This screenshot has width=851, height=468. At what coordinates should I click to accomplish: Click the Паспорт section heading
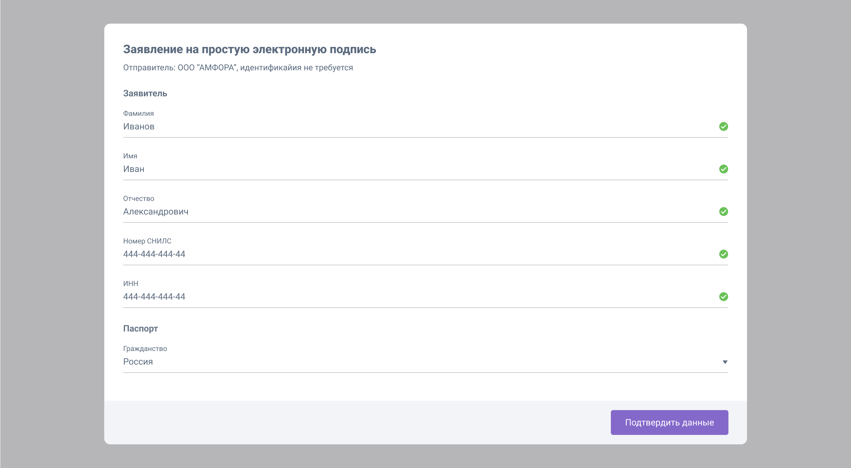140,329
